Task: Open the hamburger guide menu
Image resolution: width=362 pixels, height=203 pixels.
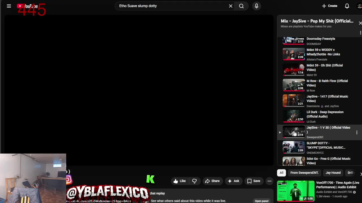Action: pos(9,6)
